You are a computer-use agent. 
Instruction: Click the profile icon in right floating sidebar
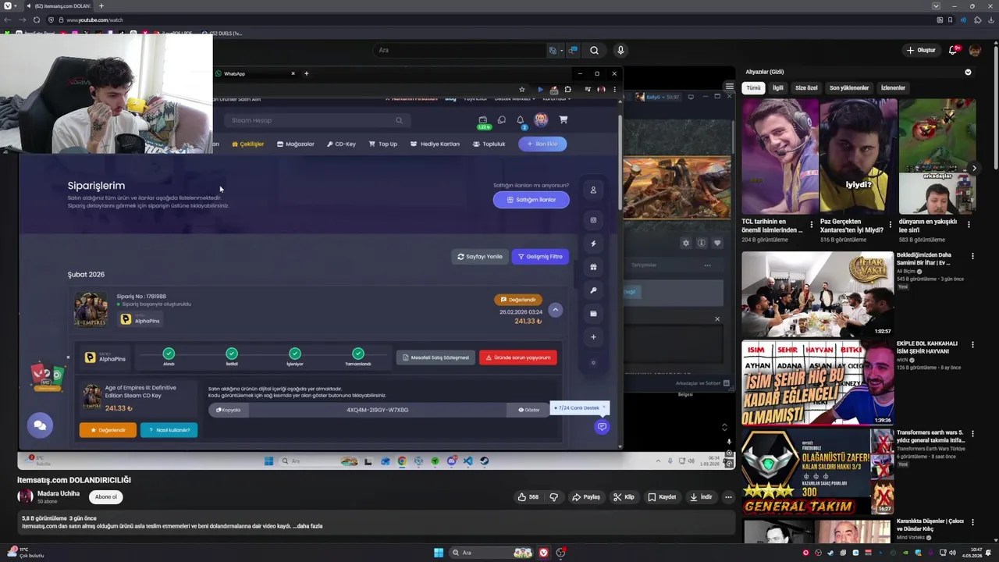point(593,190)
